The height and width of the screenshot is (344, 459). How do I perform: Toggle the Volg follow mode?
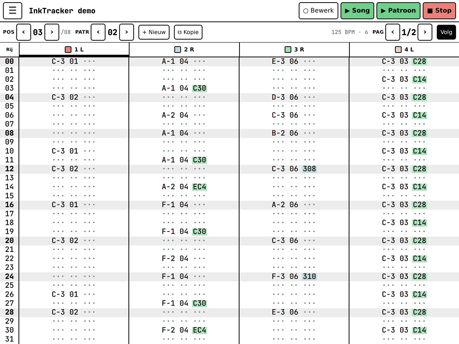click(446, 32)
